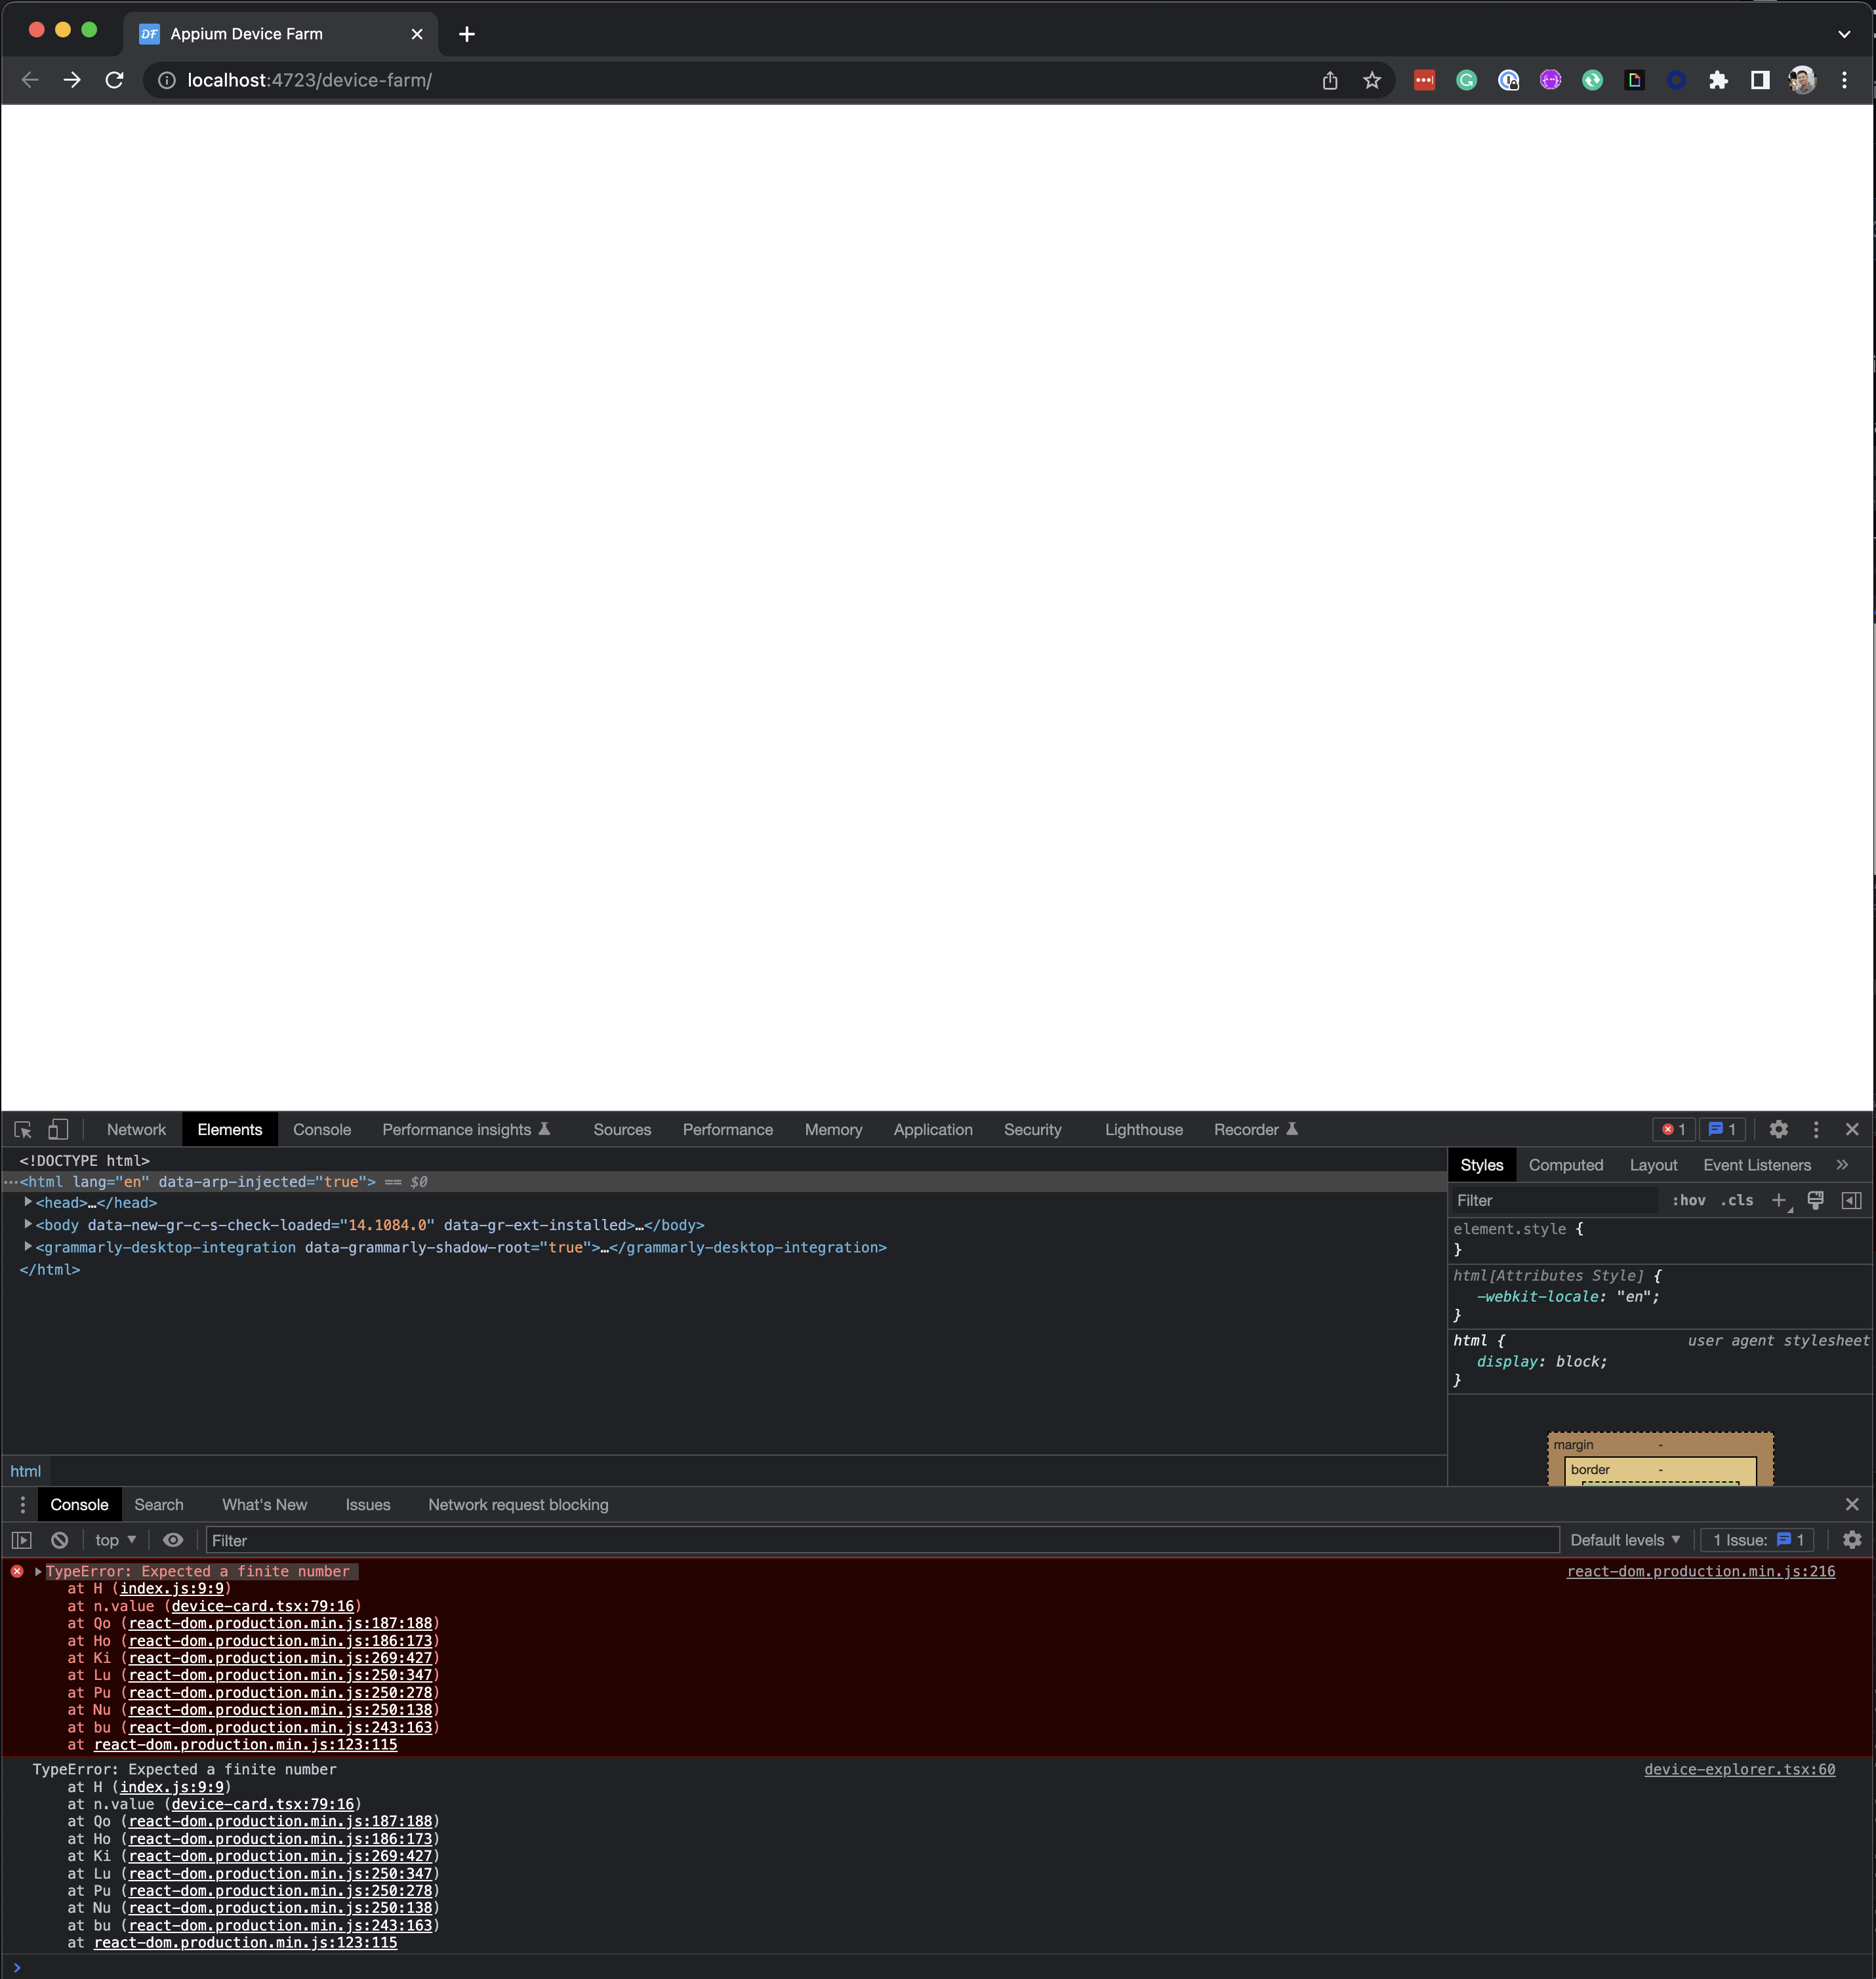The width and height of the screenshot is (1876, 1979).
Task: Expand the head element node
Action: coord(28,1203)
